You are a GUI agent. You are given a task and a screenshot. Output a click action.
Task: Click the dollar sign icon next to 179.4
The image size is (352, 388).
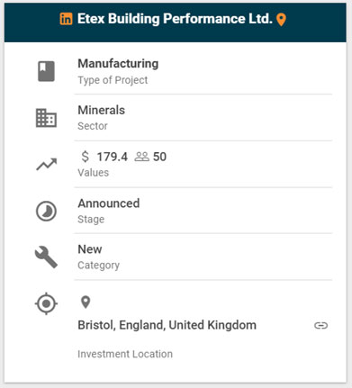click(x=86, y=157)
